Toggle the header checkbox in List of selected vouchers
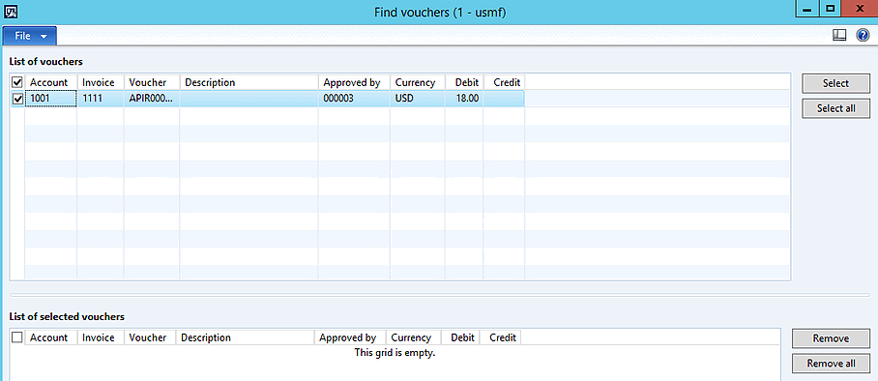 [17, 337]
